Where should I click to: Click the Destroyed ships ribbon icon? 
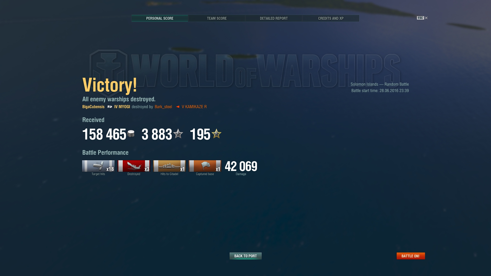pos(134,166)
